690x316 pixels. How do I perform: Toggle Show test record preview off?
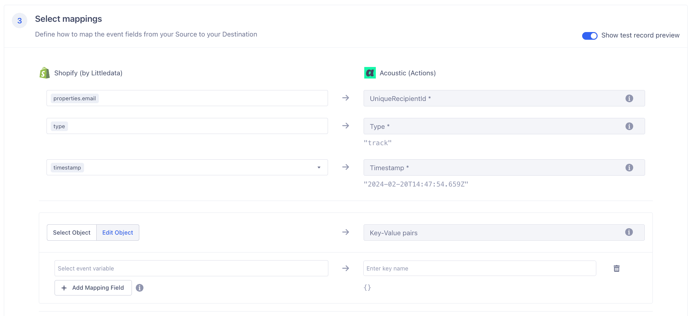tap(590, 36)
